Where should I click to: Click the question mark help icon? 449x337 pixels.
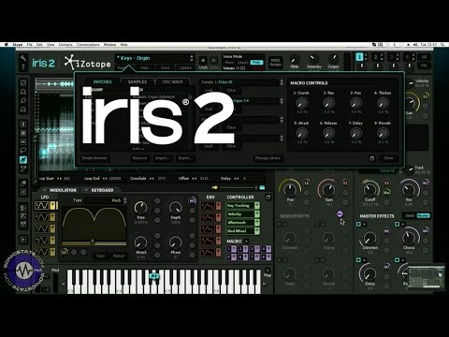(x=23, y=66)
